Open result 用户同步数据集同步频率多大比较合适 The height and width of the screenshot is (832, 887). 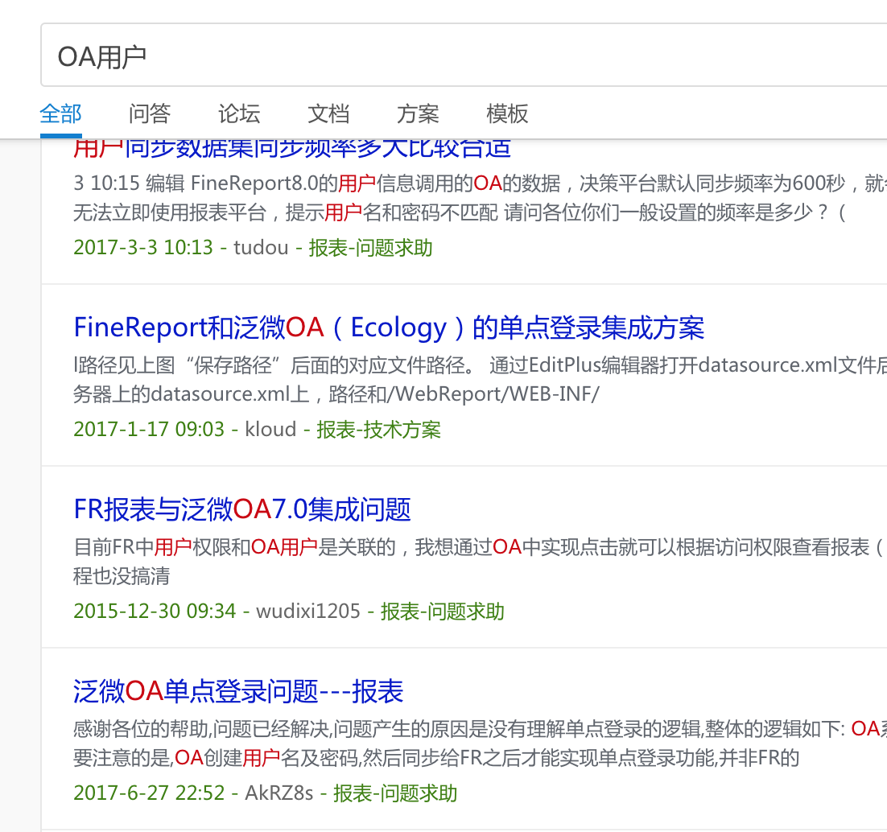[292, 150]
